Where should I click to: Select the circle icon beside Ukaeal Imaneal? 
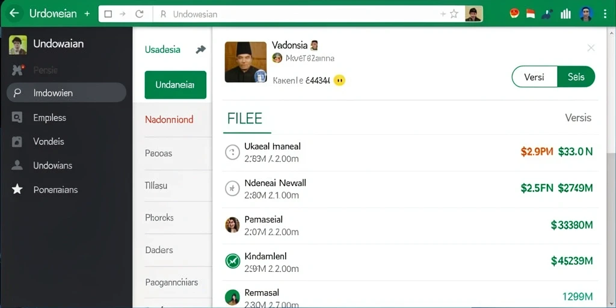(x=232, y=152)
